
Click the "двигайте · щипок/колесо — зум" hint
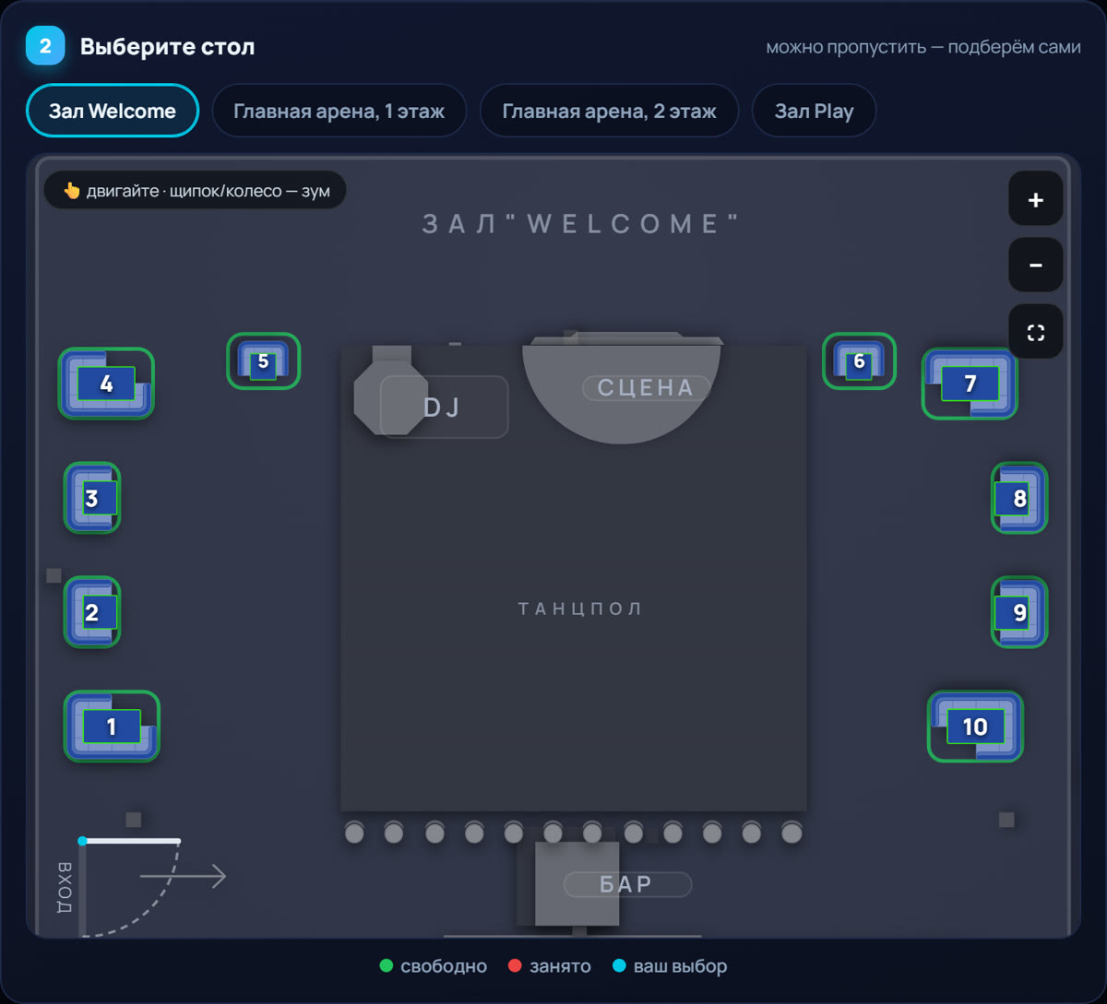[195, 191]
